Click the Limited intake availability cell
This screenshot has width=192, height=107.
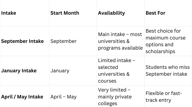coord(116,71)
